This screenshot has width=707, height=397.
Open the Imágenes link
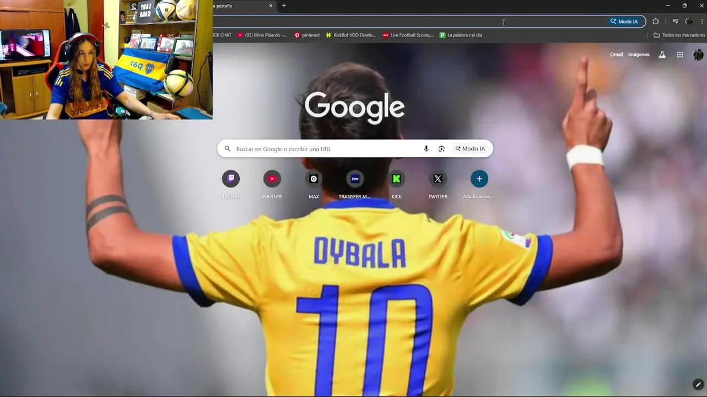coord(639,55)
